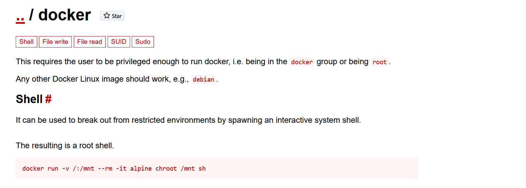Click the 'docker' inline code in description

[x=302, y=62]
